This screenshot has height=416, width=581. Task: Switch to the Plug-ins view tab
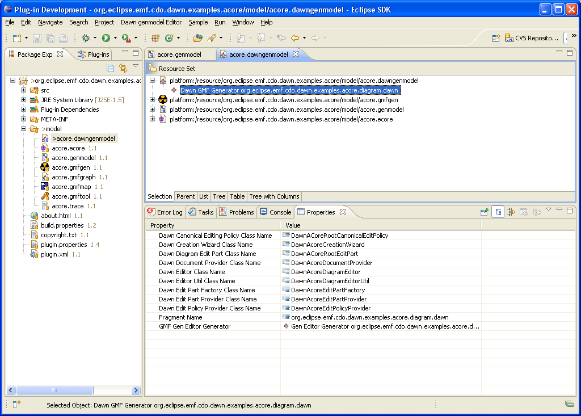(x=94, y=54)
